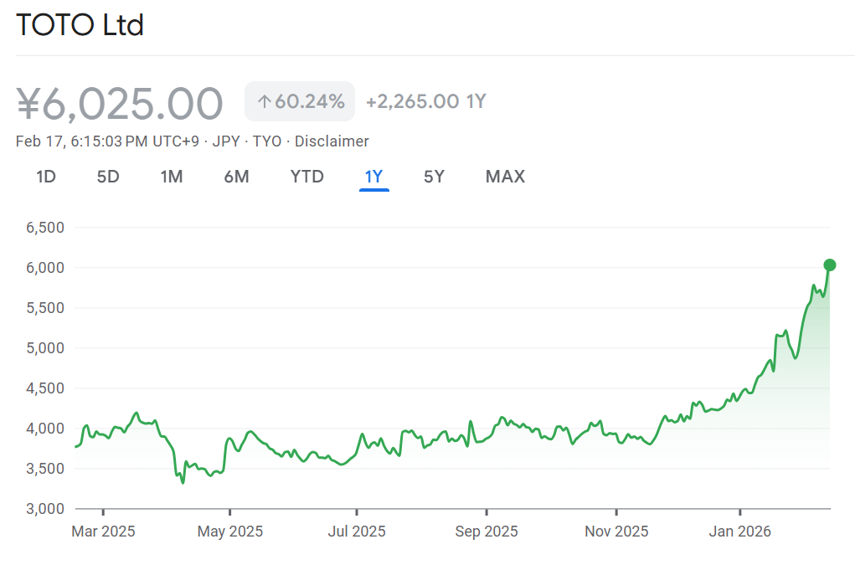Click the up arrow in the percentage badge
855x565 pixels.
(264, 102)
